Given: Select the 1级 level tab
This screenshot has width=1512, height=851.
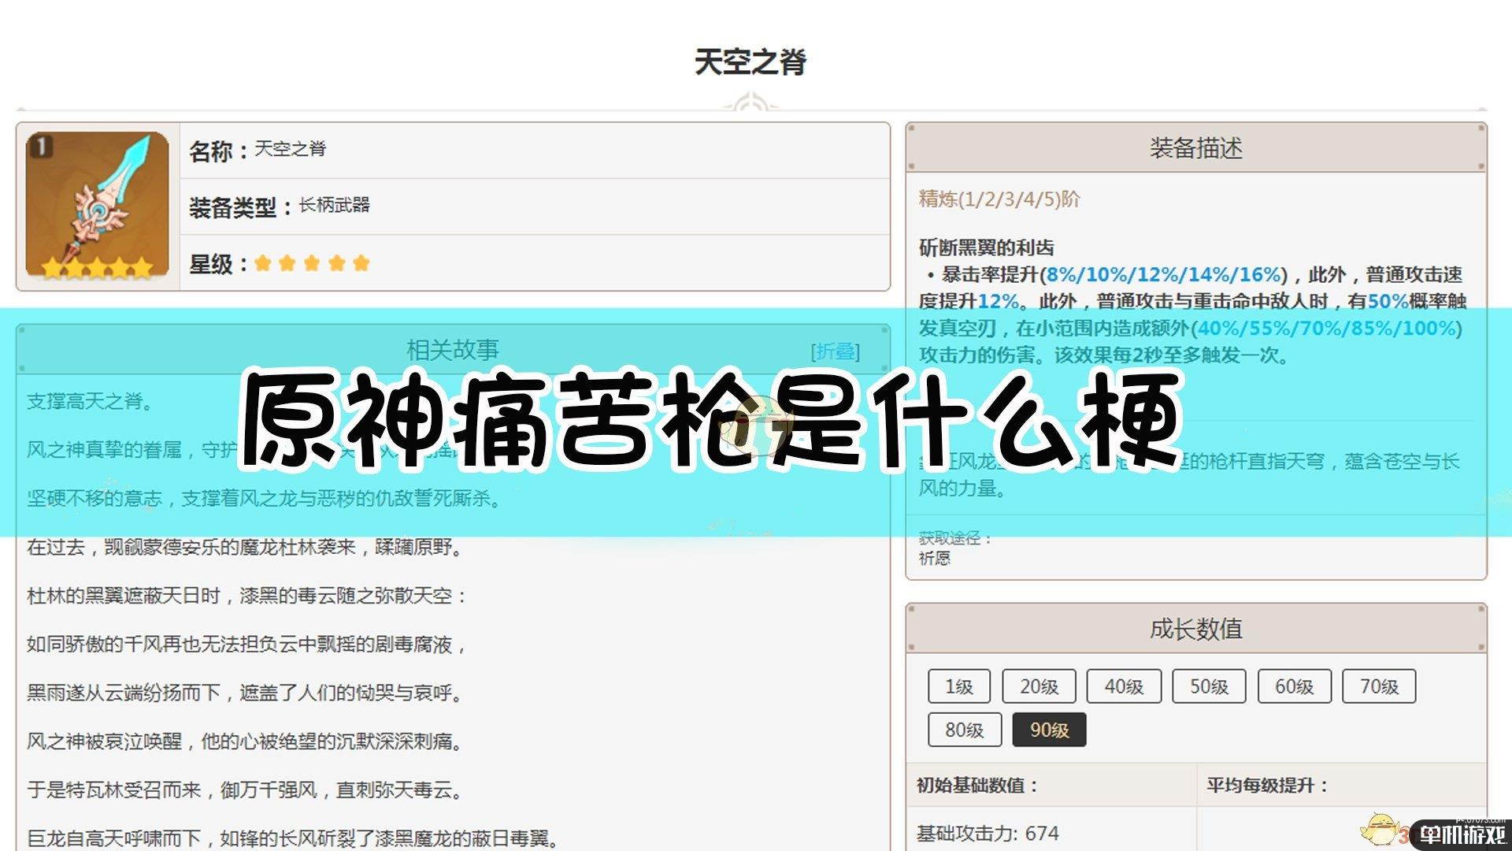Looking at the screenshot, I should click(958, 686).
